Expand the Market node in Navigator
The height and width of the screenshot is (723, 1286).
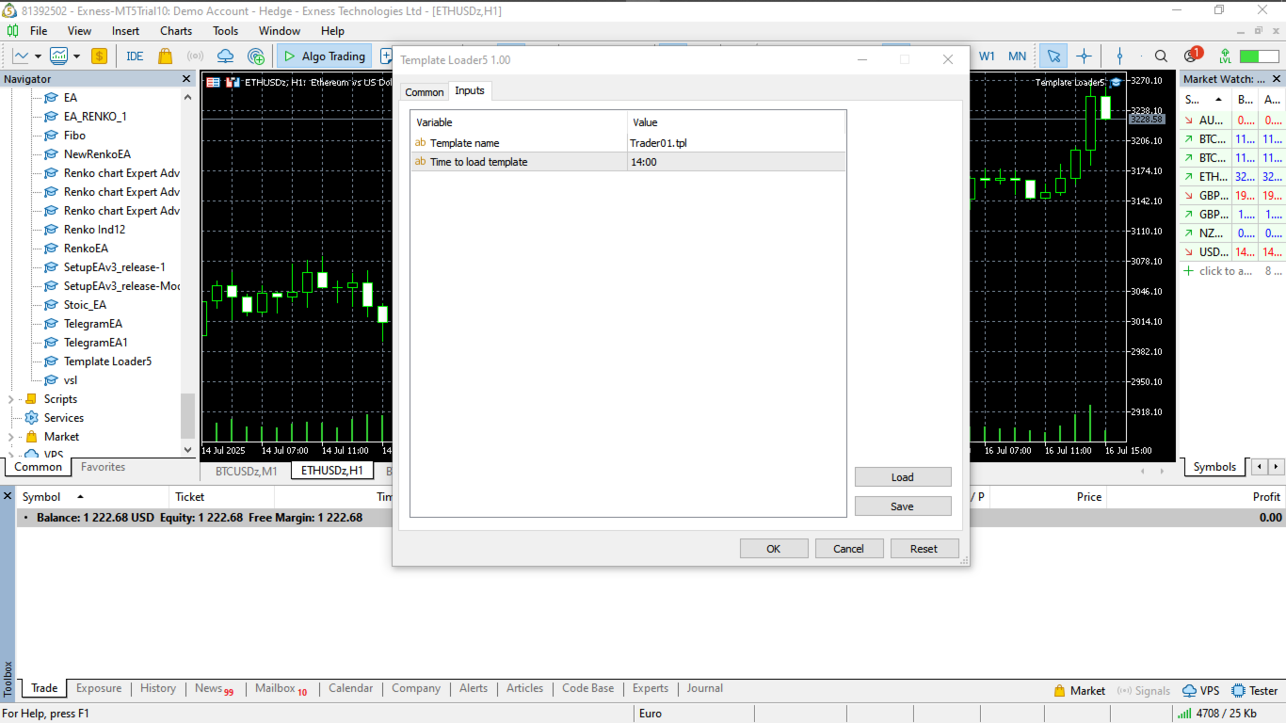11,437
